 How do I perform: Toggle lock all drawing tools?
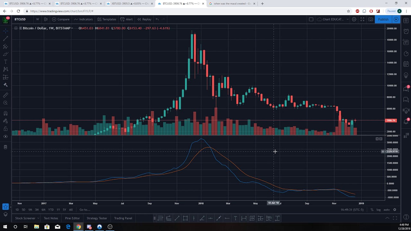pyautogui.click(x=5, y=129)
